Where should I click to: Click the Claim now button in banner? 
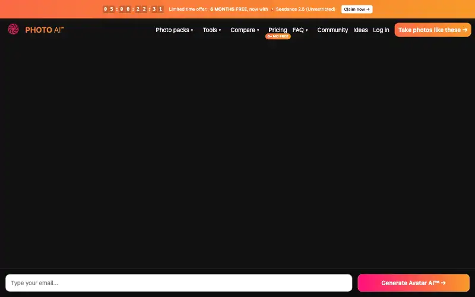point(357,9)
